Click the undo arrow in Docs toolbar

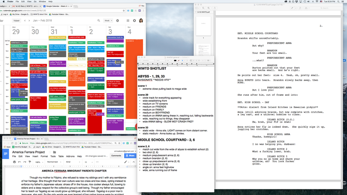(x=20, y=162)
